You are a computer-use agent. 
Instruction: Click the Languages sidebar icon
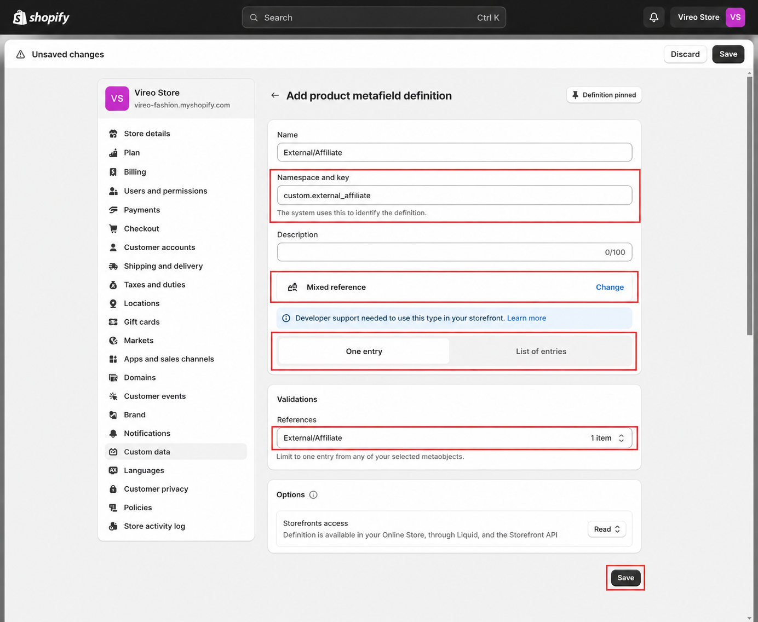(113, 470)
